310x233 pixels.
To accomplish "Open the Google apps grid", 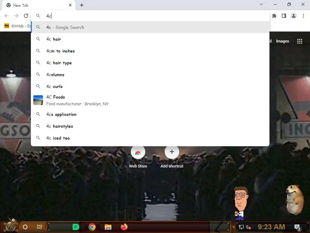I will pyautogui.click(x=299, y=41).
